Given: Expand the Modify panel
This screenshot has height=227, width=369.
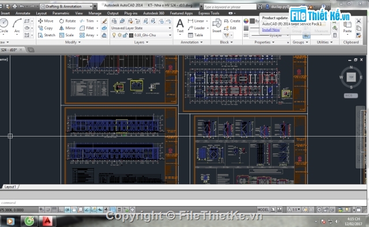Looking at the screenshot, I should tap(73, 42).
